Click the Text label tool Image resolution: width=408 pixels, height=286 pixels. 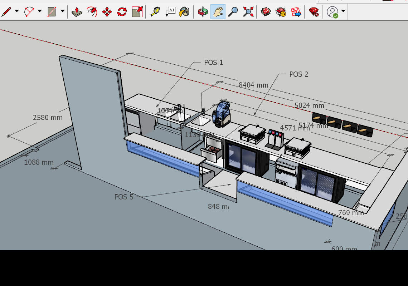(170, 12)
